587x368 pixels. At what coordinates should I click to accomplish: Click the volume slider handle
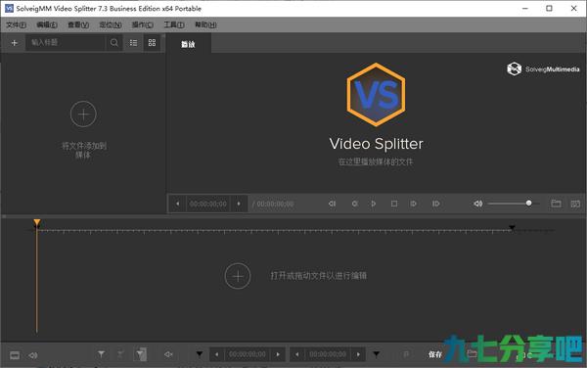pyautogui.click(x=528, y=203)
